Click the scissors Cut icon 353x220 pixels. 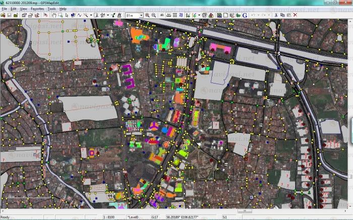coord(276,15)
